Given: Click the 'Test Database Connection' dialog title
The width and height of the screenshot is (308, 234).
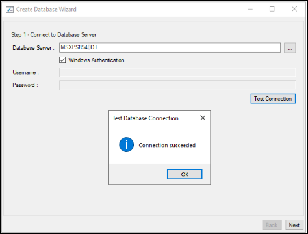Looking at the screenshot, I should [x=146, y=118].
